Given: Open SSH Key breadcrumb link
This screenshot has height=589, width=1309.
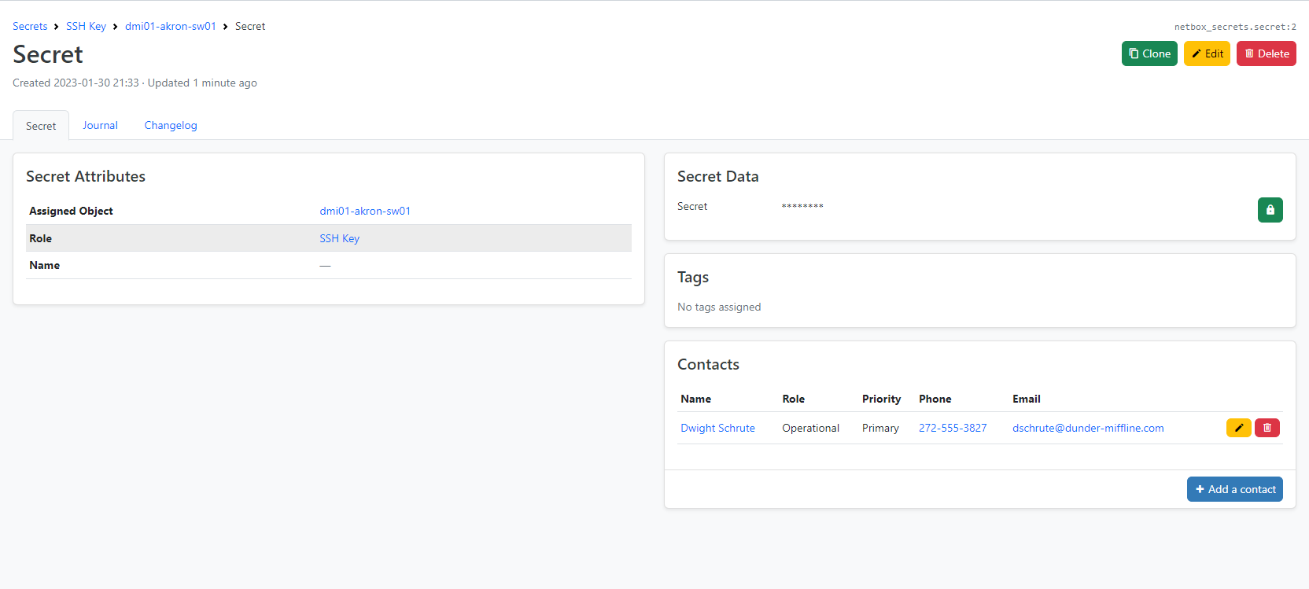Looking at the screenshot, I should click(86, 26).
